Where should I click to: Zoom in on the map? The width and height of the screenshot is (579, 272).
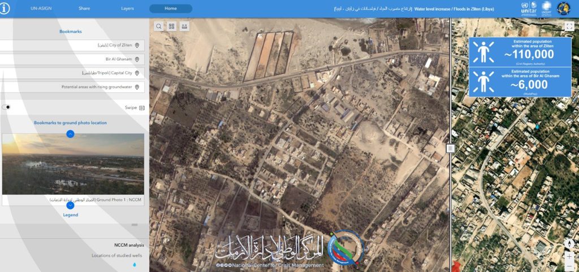569,256
